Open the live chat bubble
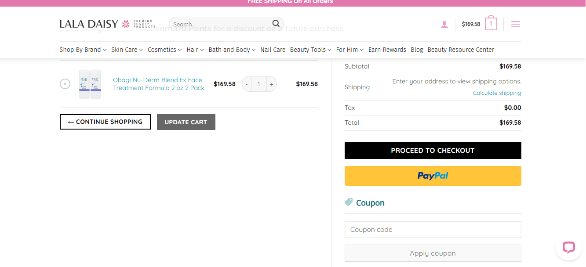 (569, 247)
